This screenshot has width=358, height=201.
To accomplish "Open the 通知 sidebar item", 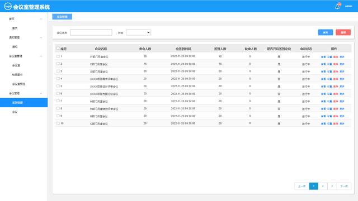I will click(x=15, y=47).
